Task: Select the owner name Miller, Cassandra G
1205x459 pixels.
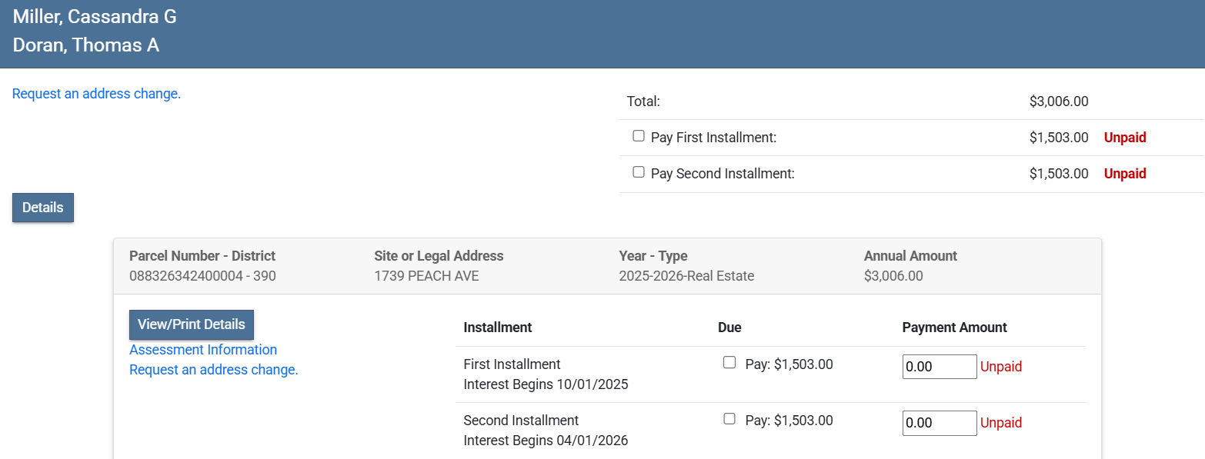Action: pyautogui.click(x=95, y=17)
